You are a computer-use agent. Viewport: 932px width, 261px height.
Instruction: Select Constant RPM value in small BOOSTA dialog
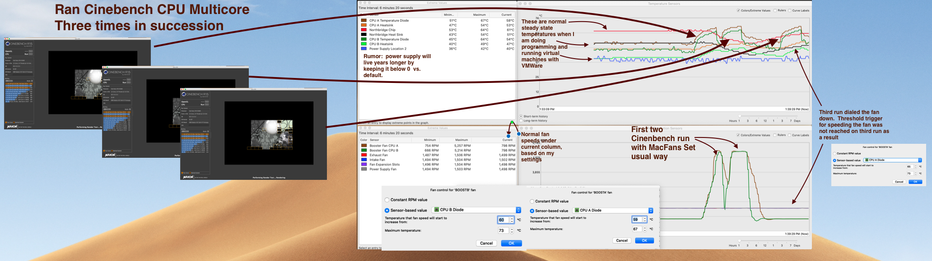834,153
